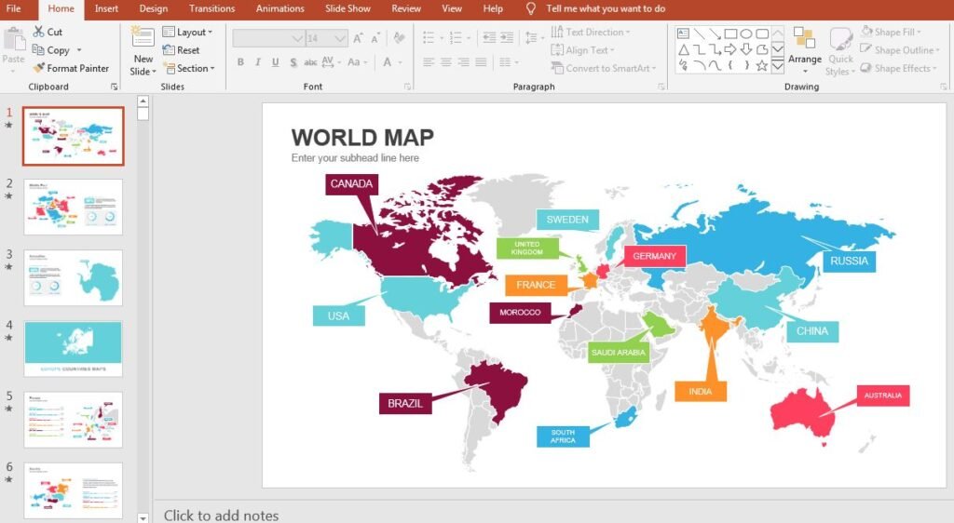
Task: Toggle strikethrough abc formatting
Action: tap(310, 62)
